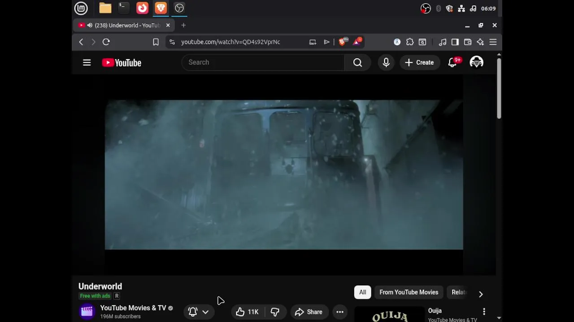Share the Underworld video

[309, 312]
